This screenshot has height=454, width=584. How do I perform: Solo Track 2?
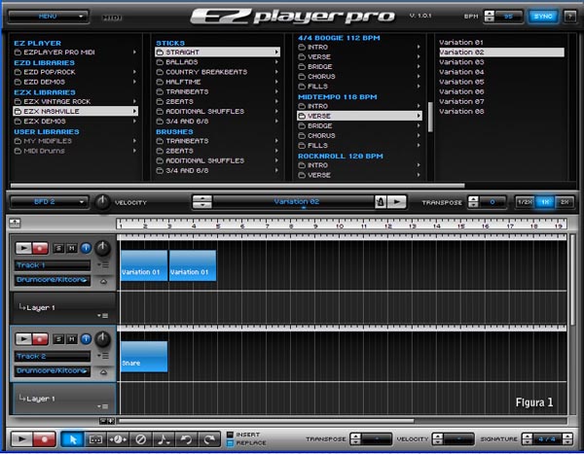(58, 339)
